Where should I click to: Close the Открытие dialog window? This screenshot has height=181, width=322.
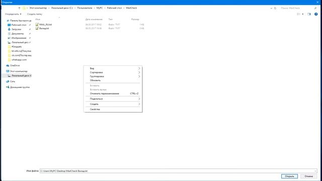(x=317, y=2)
